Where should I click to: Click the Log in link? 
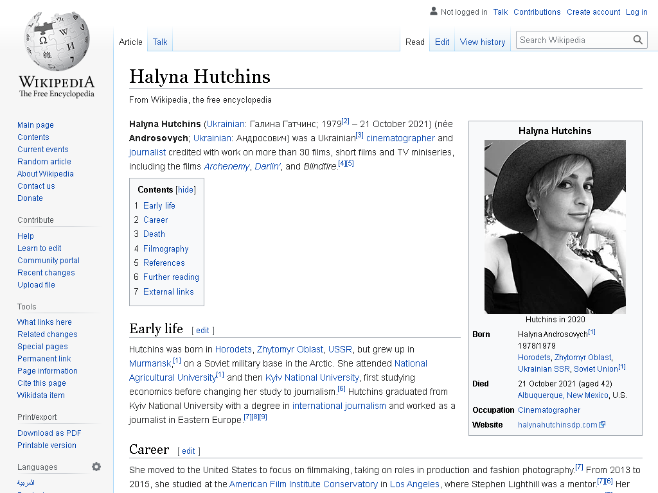tap(637, 12)
